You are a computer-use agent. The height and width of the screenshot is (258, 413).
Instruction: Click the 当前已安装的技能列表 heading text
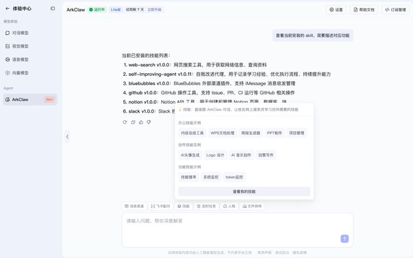pos(146,56)
